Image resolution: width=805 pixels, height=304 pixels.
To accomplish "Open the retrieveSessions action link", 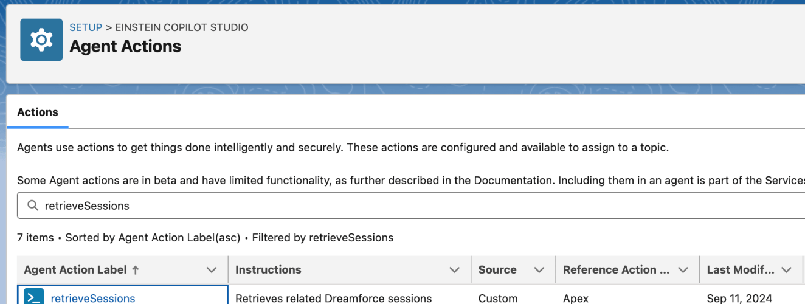I will tap(93, 299).
